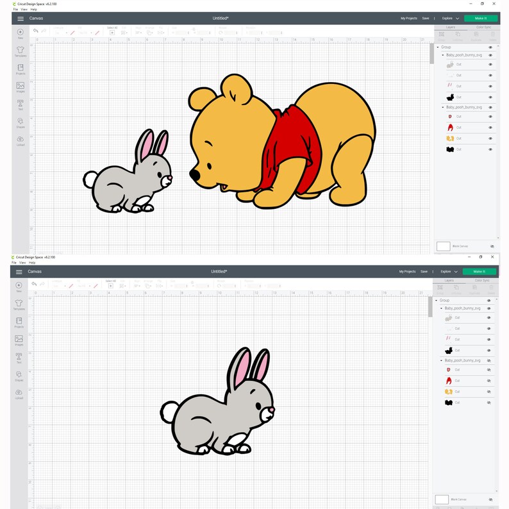This screenshot has height=509, width=509.
Task: Click My Projects in top window header
Action: coord(409,19)
